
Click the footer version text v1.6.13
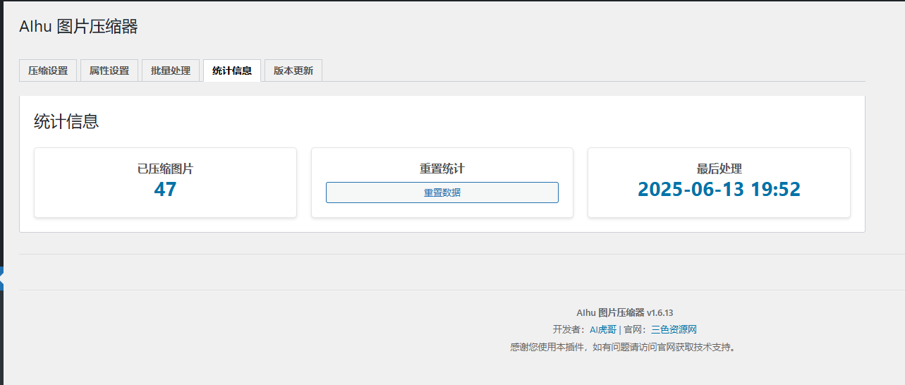click(x=660, y=312)
